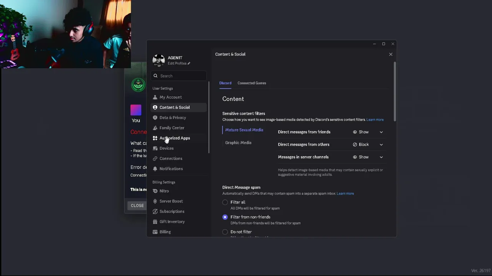The width and height of the screenshot is (492, 276).
Task: Select Do not filter radio button
Action: (x=225, y=232)
